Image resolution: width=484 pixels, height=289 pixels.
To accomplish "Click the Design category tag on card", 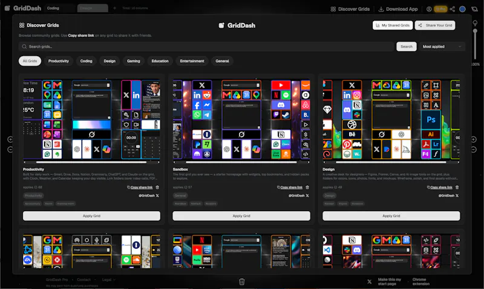I will 329,195.
